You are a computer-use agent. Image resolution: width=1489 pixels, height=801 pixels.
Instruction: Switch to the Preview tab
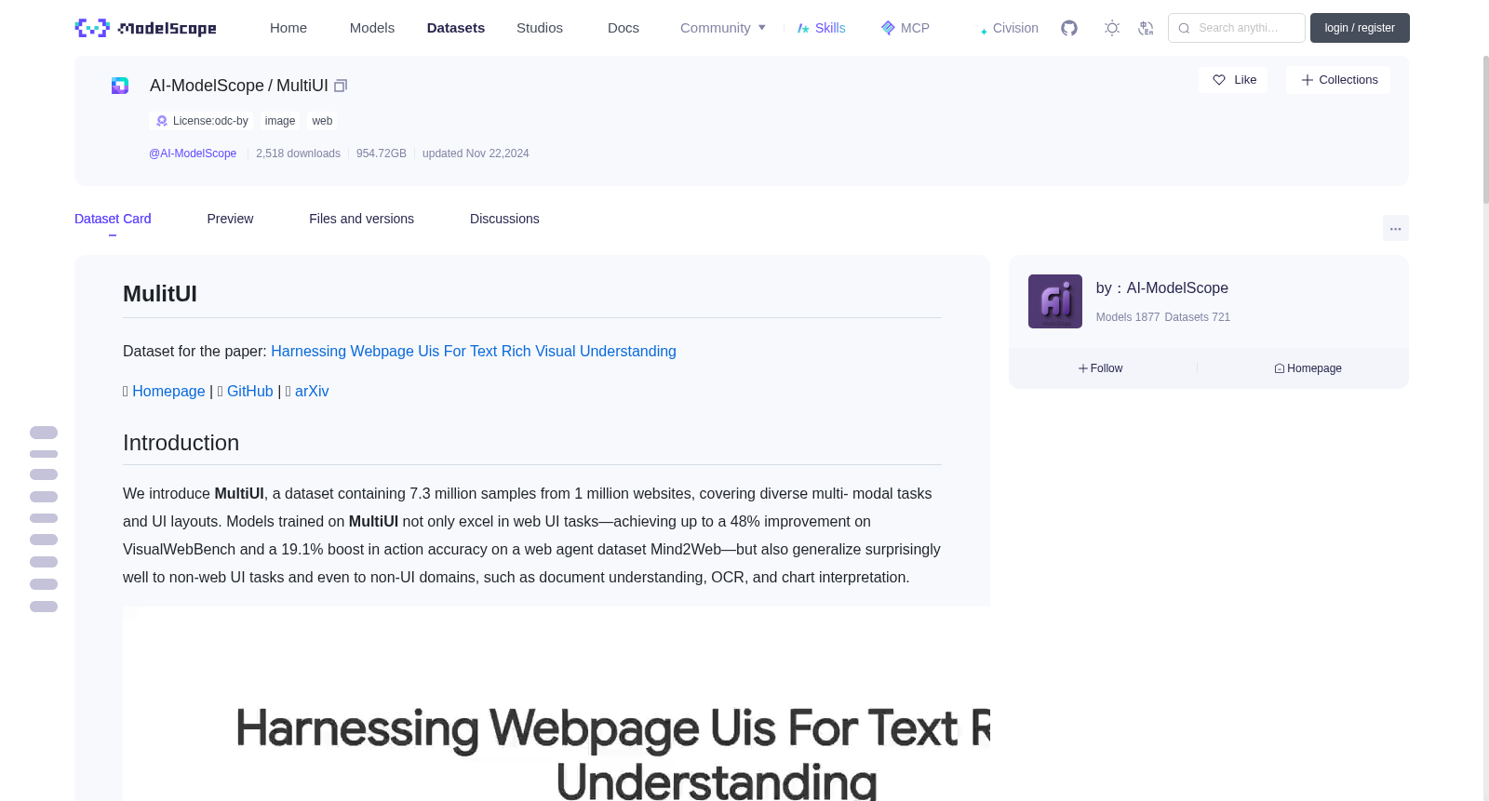[x=230, y=219]
